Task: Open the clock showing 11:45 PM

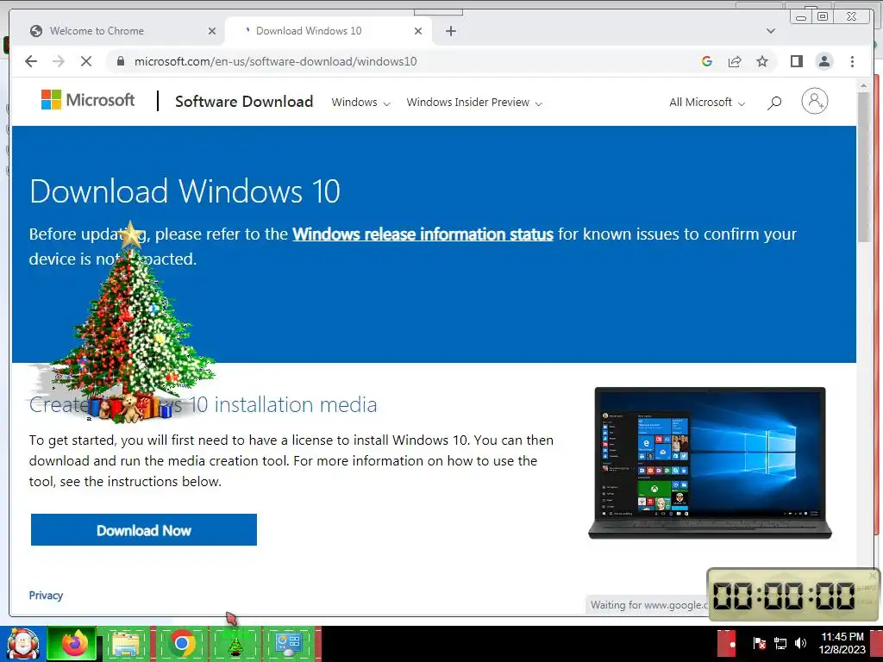Action: coord(842,643)
